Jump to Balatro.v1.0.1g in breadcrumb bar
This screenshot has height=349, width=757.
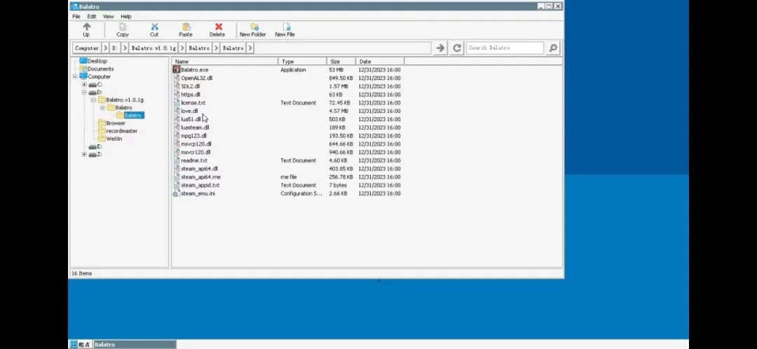pyautogui.click(x=154, y=48)
